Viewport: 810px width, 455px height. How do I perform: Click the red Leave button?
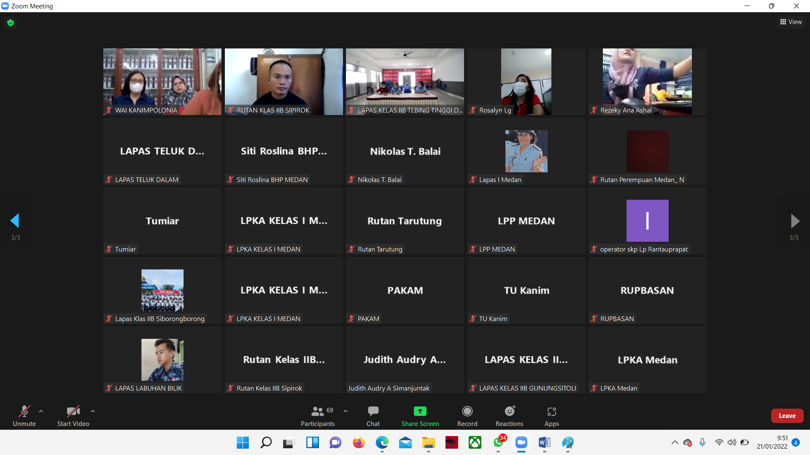pyautogui.click(x=787, y=416)
